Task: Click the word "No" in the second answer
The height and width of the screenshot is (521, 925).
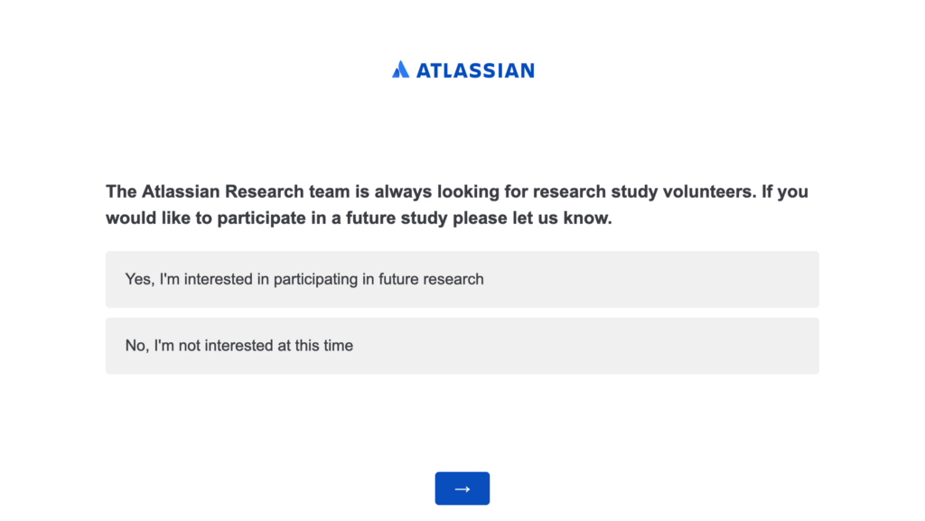Action: pos(135,346)
